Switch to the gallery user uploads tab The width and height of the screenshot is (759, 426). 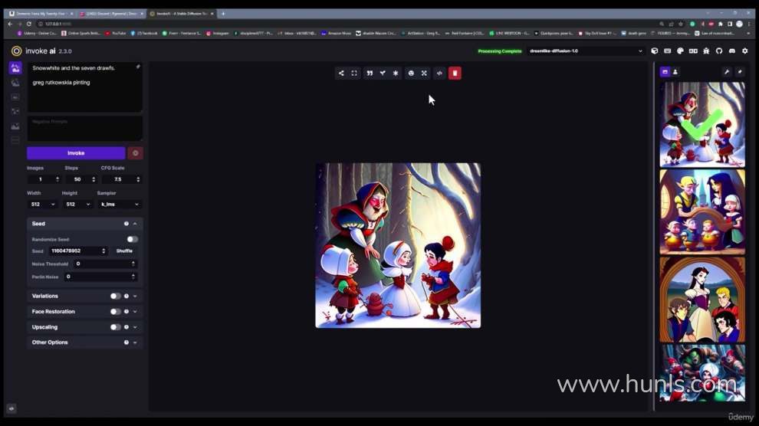pyautogui.click(x=675, y=71)
